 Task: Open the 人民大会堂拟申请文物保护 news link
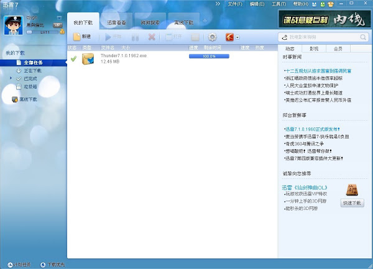click(x=311, y=85)
